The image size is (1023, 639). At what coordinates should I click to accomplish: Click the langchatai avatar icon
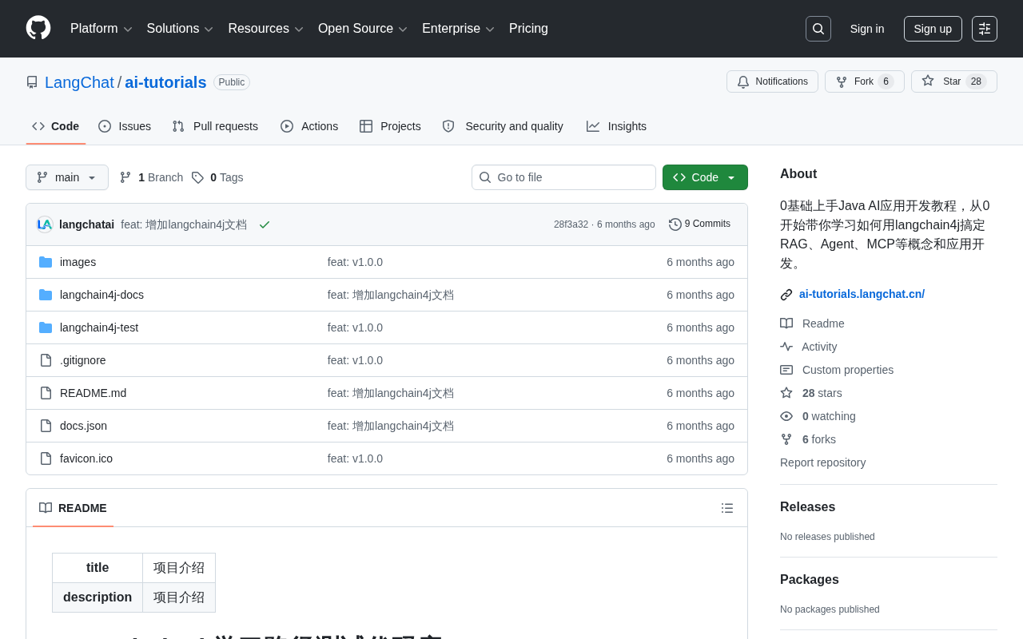tap(45, 224)
